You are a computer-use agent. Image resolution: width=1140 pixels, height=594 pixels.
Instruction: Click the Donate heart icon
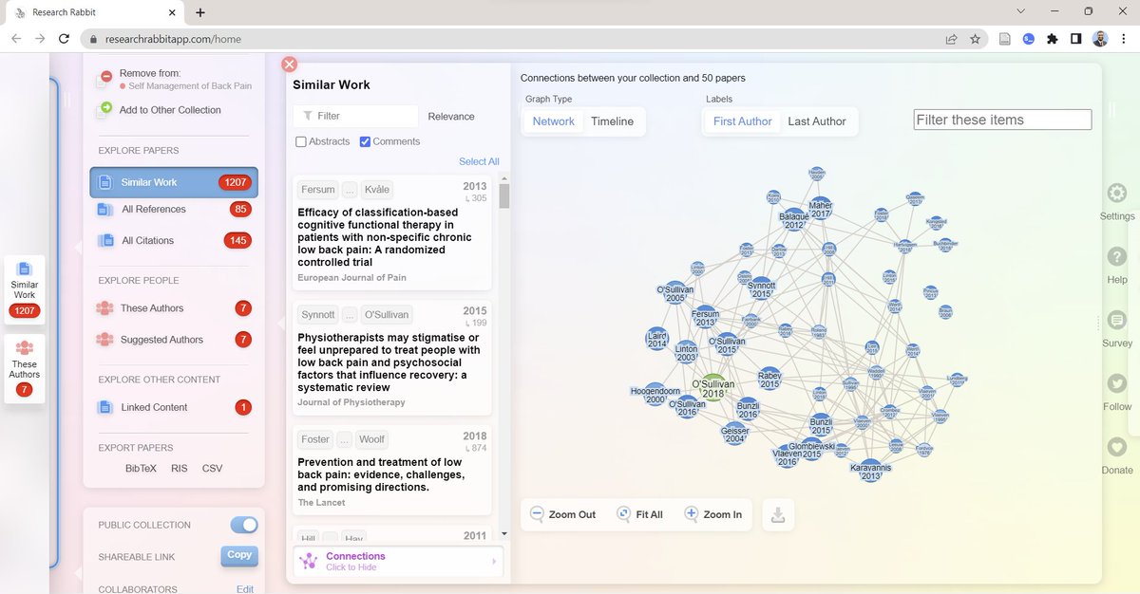1117,447
